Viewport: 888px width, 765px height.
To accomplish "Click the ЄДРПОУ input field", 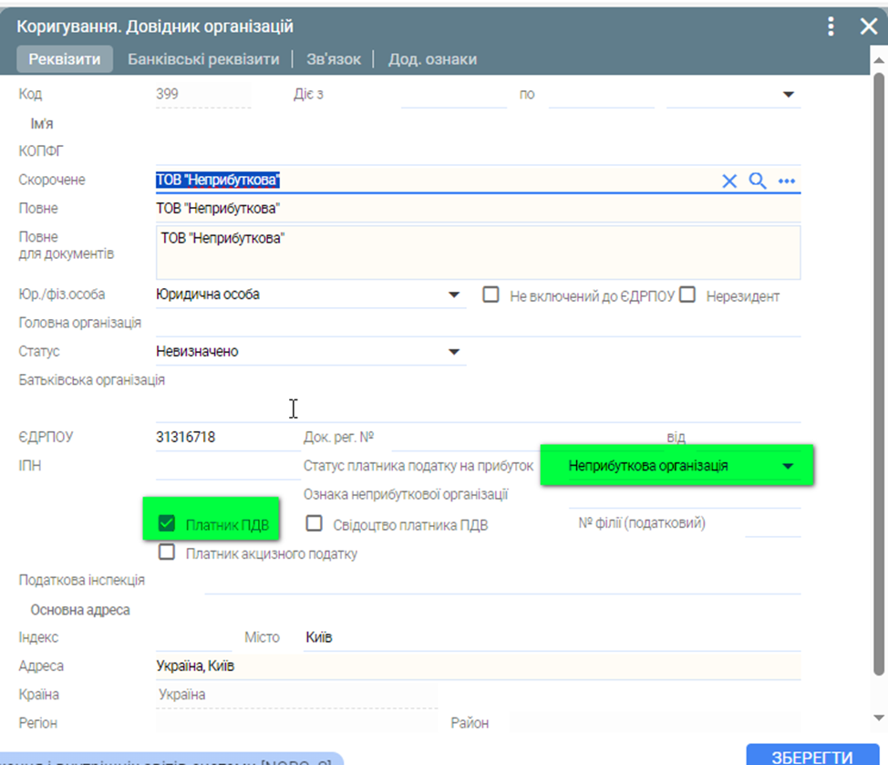I will click(x=222, y=438).
